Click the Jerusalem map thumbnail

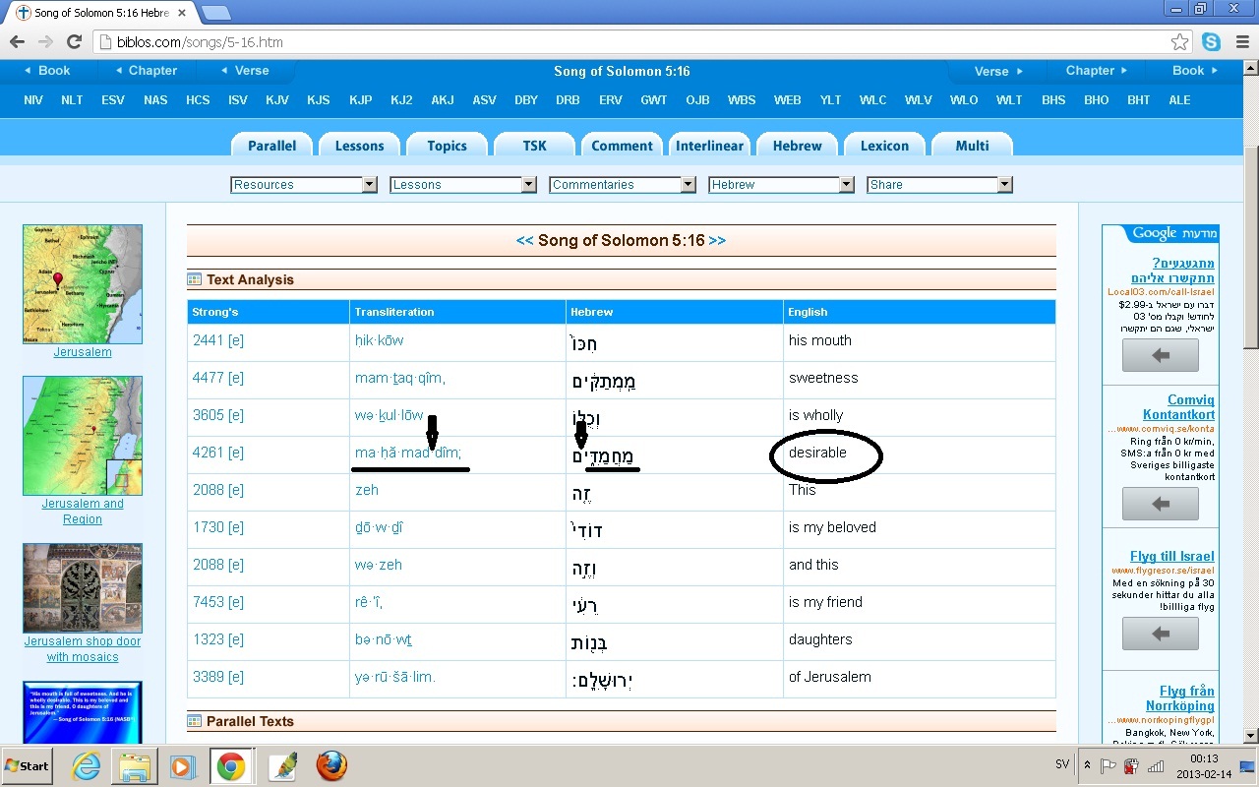(x=83, y=284)
